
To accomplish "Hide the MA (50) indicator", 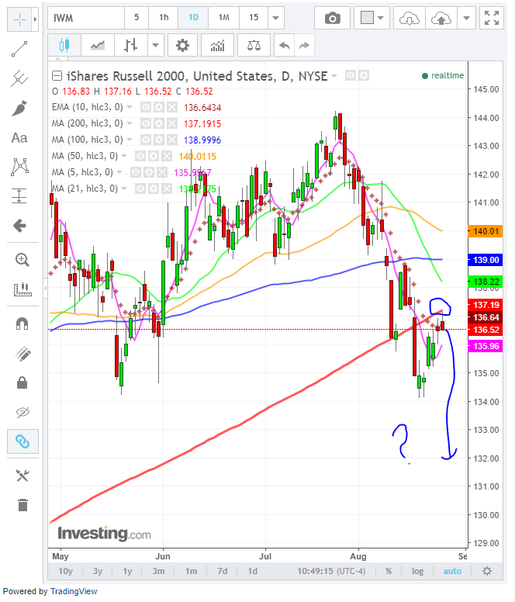I will pos(140,156).
